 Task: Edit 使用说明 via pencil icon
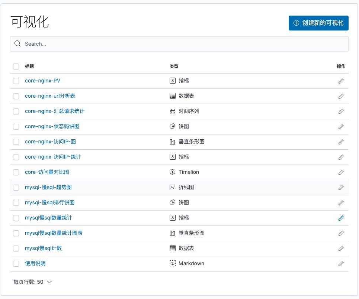[x=341, y=264]
